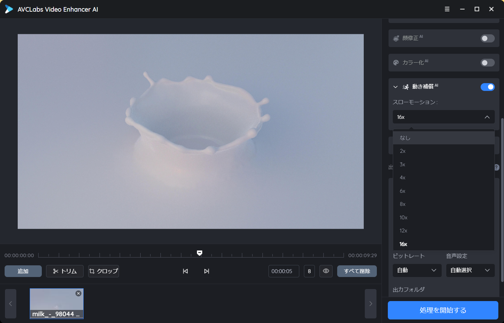This screenshot has width=504, height=323.
Task: Click the eye preview icon
Action: tap(326, 271)
